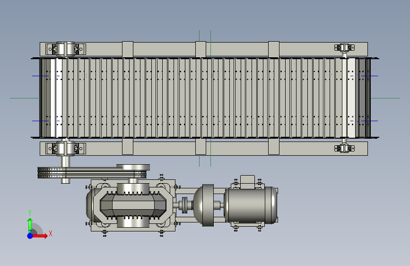Select the upper frame rail
Screen dimensions: 410x266
point(204,49)
